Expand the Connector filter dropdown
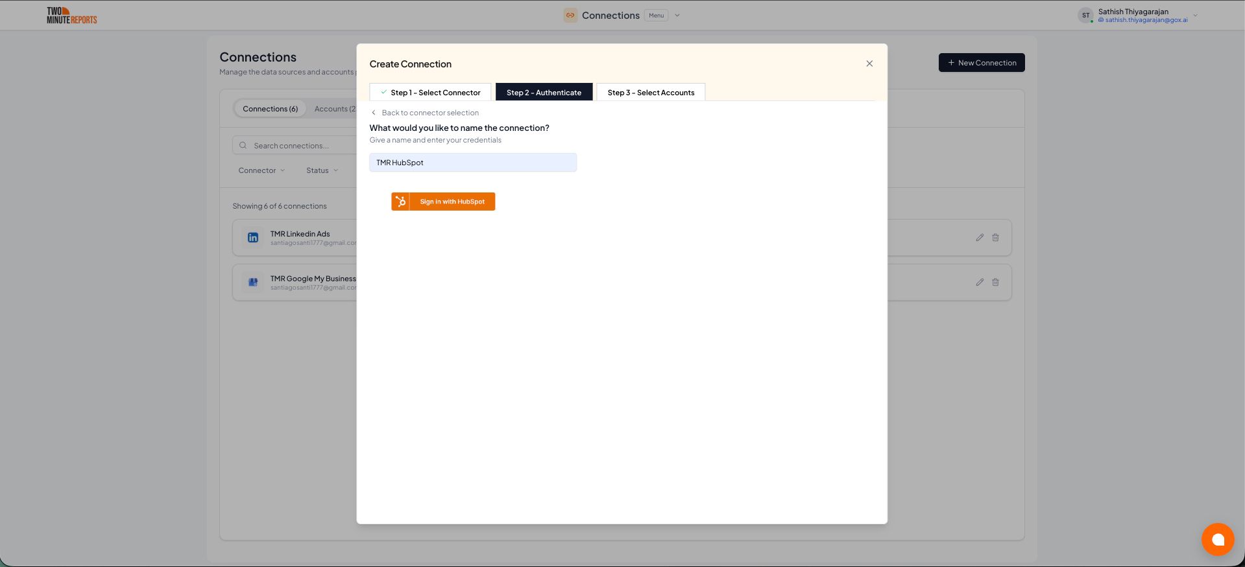1245x567 pixels. coord(261,170)
